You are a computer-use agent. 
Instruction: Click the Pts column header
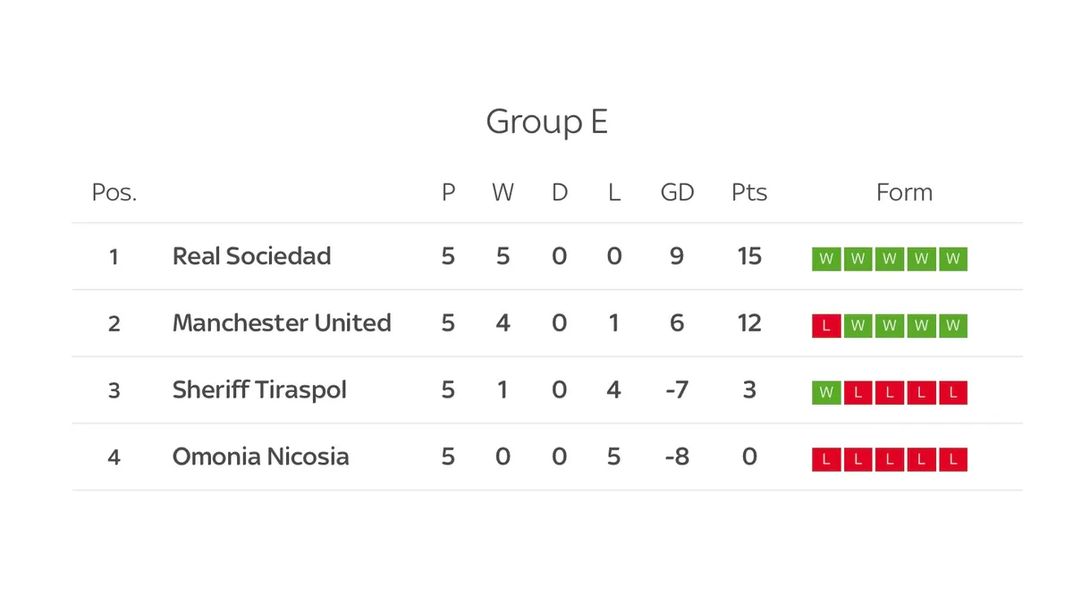pyautogui.click(x=749, y=192)
